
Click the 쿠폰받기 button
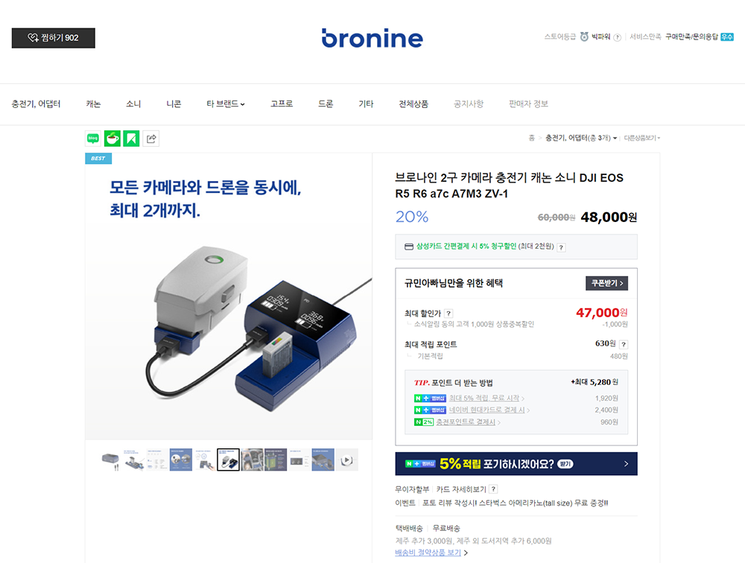click(606, 283)
